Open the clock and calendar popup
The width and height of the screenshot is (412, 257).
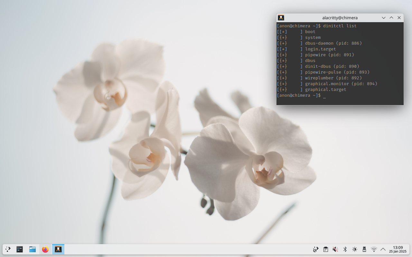pyautogui.click(x=398, y=249)
